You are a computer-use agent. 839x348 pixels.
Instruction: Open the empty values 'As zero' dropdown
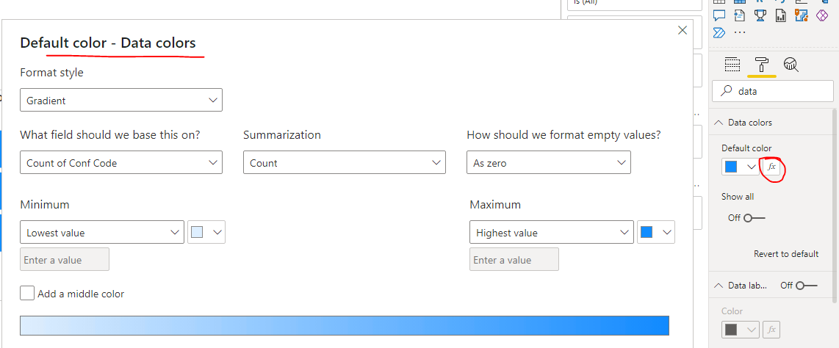click(549, 162)
